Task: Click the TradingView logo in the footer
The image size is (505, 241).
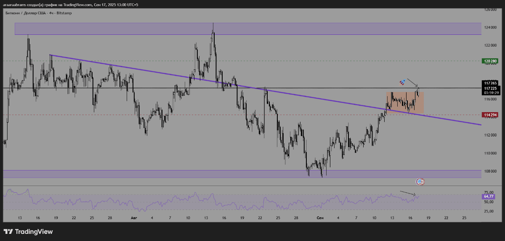Action: point(28,232)
